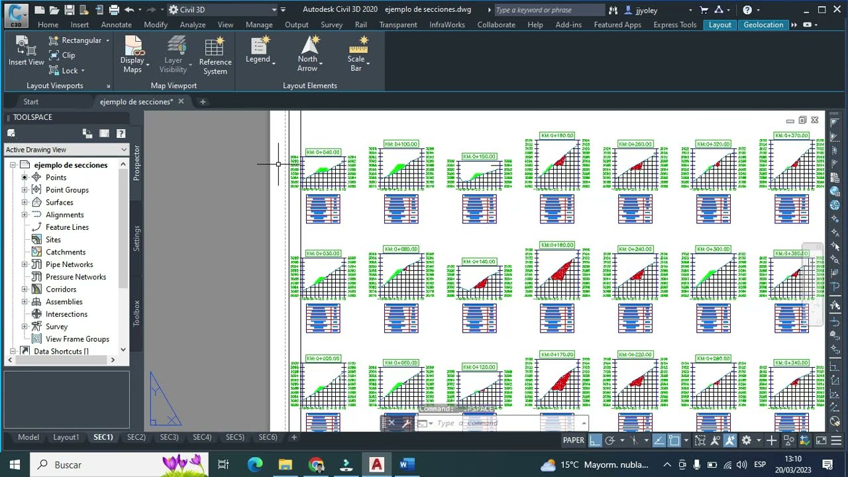Close the ejemplo de secciones file tab

pyautogui.click(x=181, y=101)
